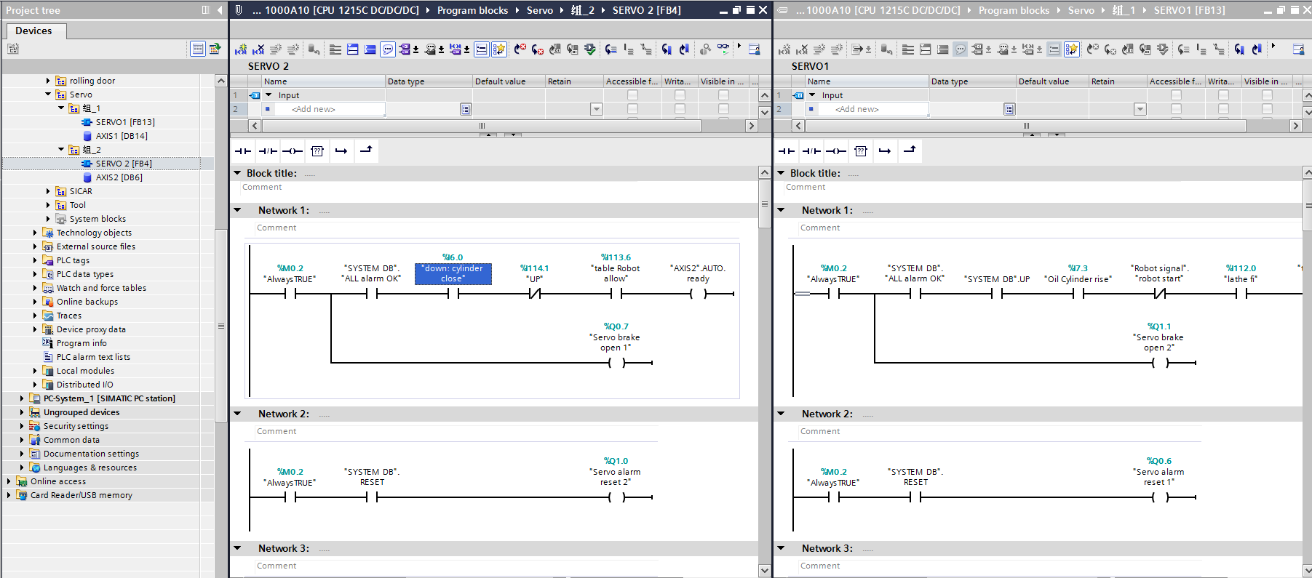Check Accessible box for Input row in SERVO 2
This screenshot has width=1312, height=578.
point(632,95)
